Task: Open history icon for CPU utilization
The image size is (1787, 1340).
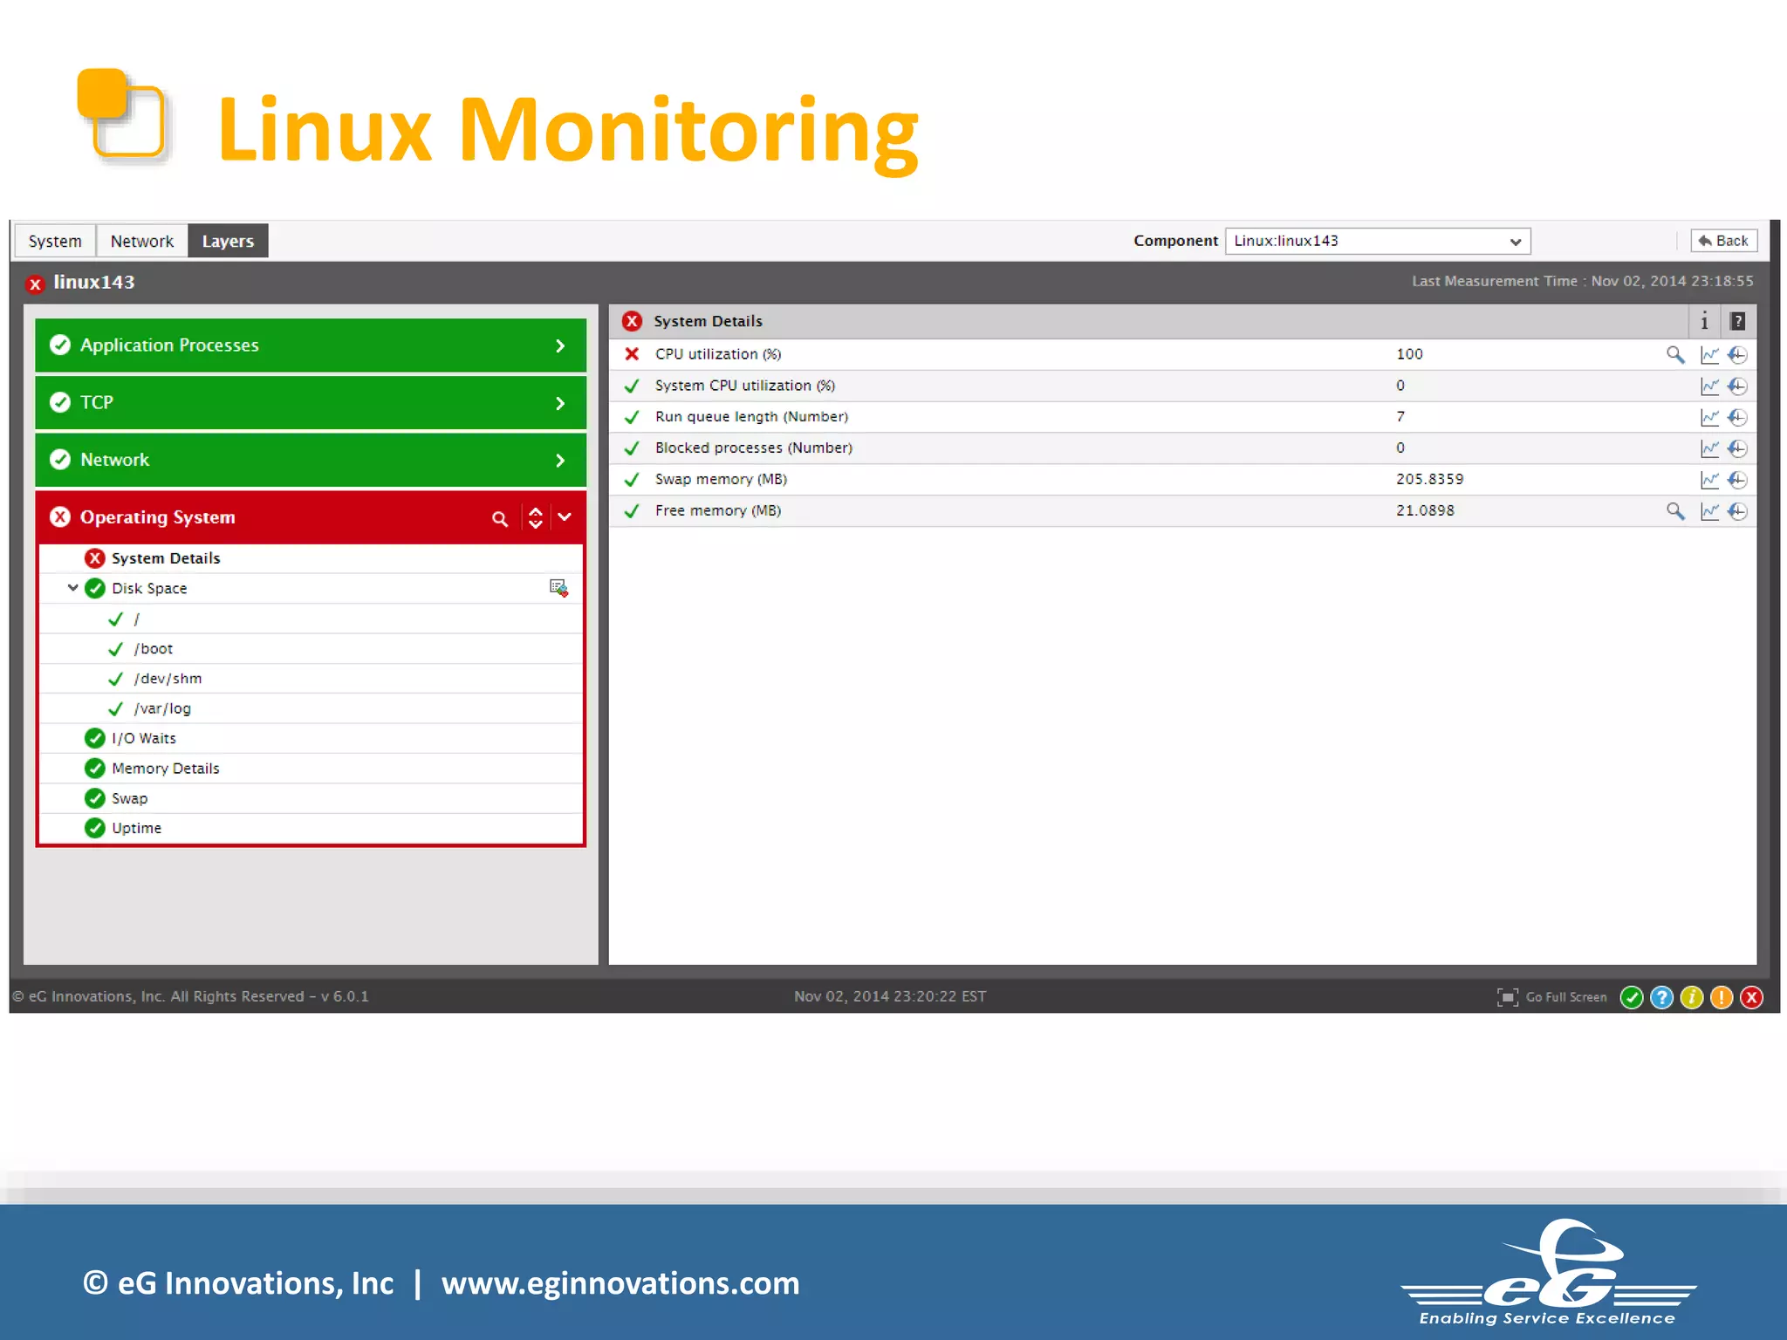Action: coord(1737,355)
